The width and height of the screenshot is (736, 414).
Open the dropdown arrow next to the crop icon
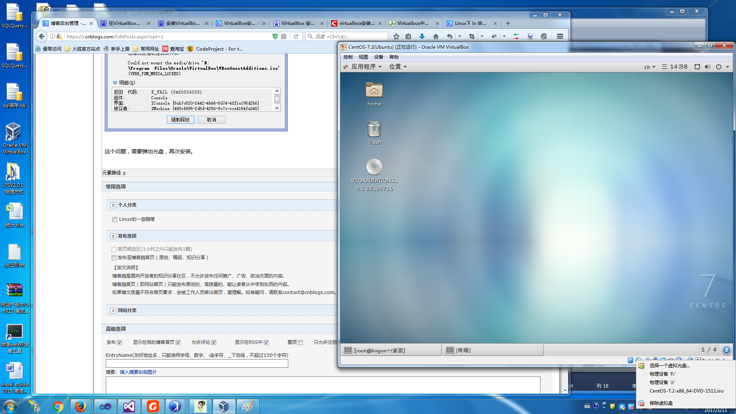point(482,36)
